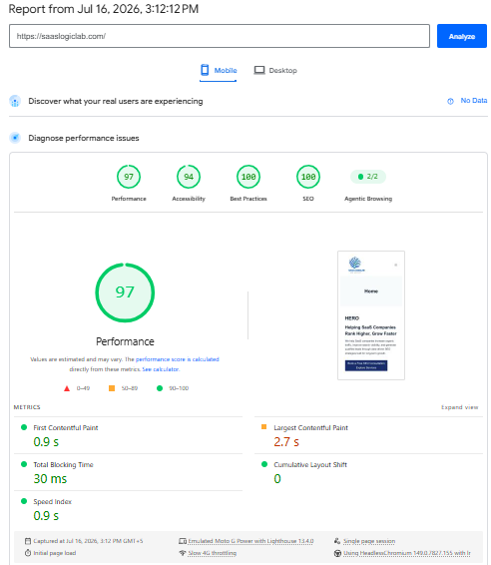Click the large 97 Performance gauge
This screenshot has width=491, height=565.
125,292
